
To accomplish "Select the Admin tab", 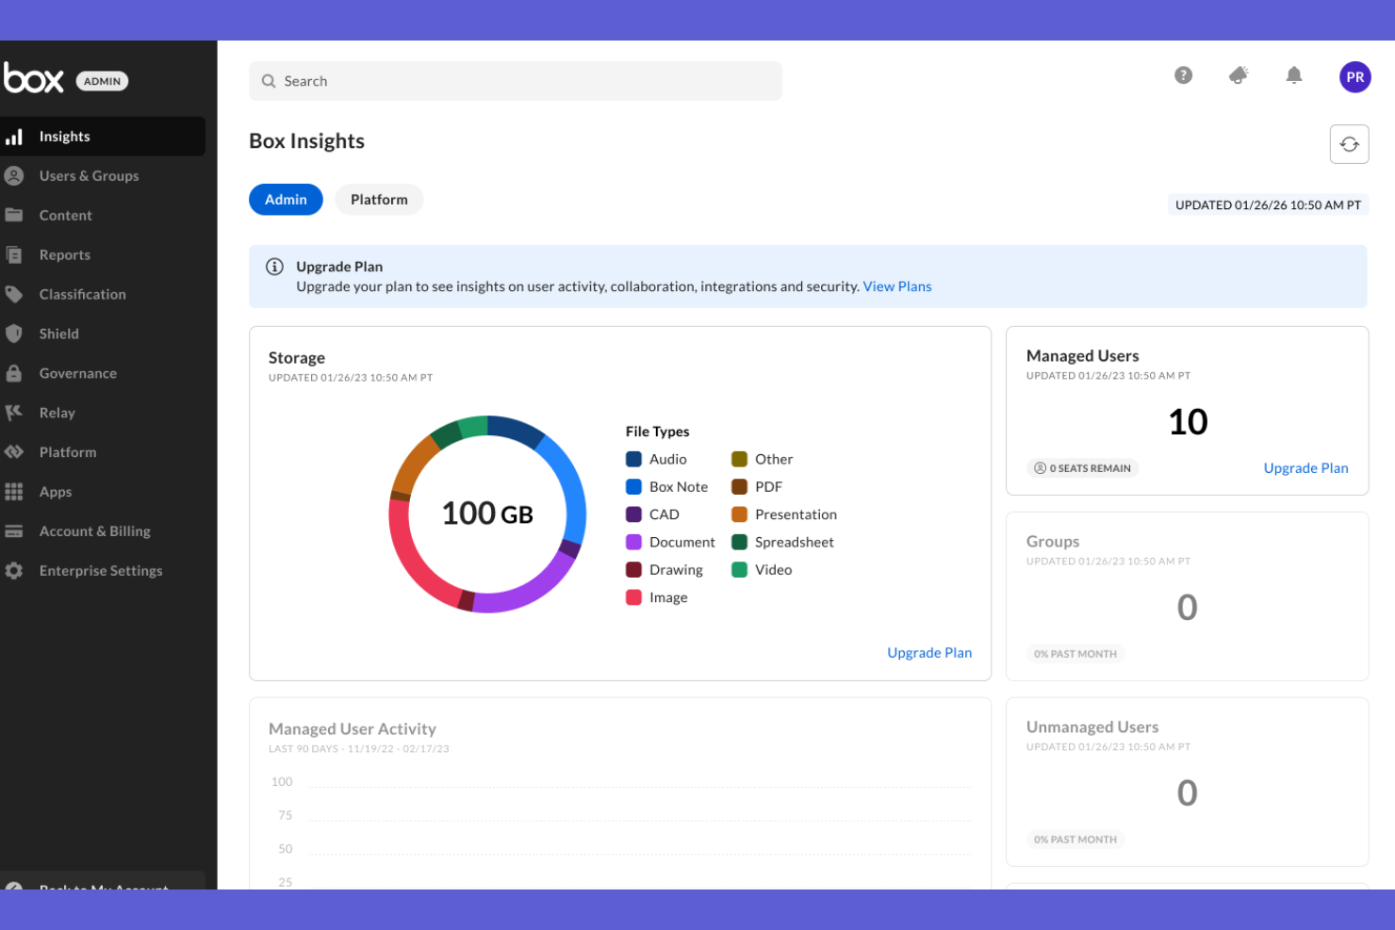I will point(286,200).
